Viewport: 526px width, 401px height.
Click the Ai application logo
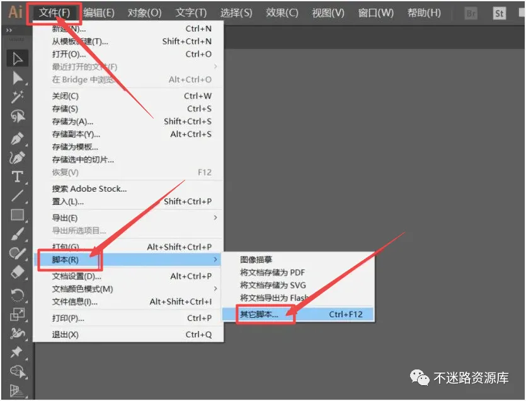(15, 13)
